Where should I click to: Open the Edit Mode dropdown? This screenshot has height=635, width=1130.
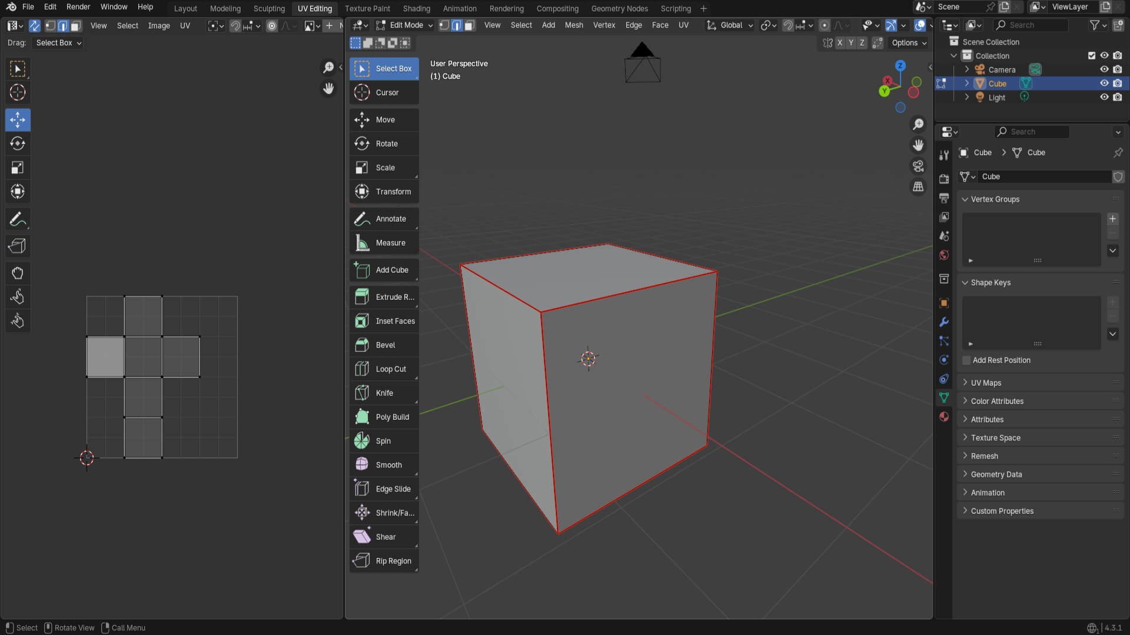pos(405,25)
